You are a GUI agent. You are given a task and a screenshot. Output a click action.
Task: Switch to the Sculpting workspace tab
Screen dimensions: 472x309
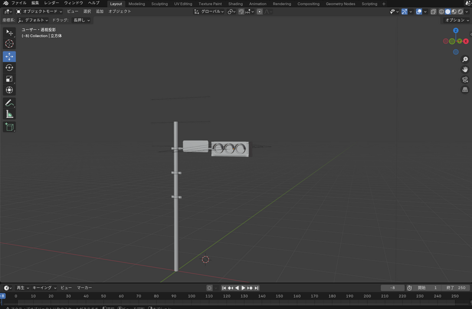tap(159, 4)
